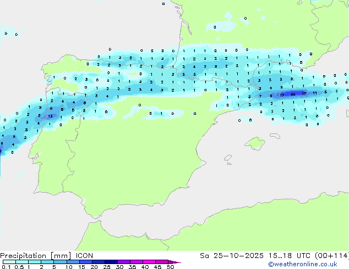The height and width of the screenshot is (269, 349).
Task: Click the 'Precipitation' title text
Action: 23,256
